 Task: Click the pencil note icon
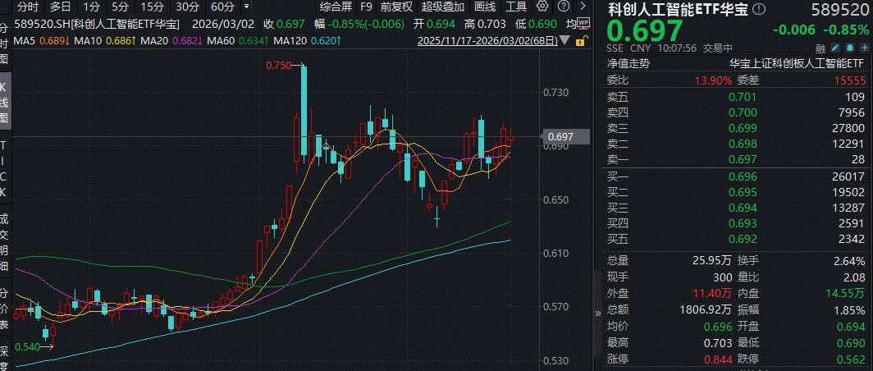836,48
